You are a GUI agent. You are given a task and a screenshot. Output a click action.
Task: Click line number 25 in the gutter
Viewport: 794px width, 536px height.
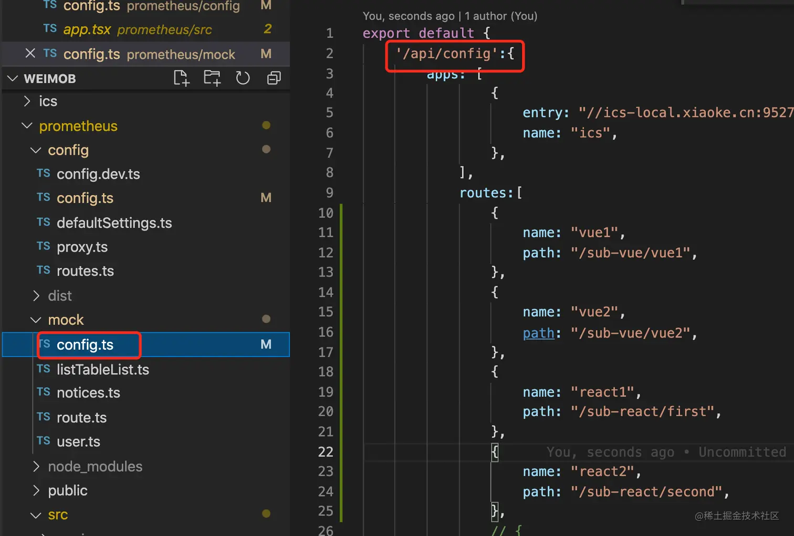pos(326,511)
